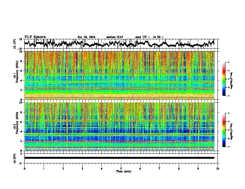
Task: Click the time axis tick label "6"
Action: pyautogui.click(x=140, y=169)
